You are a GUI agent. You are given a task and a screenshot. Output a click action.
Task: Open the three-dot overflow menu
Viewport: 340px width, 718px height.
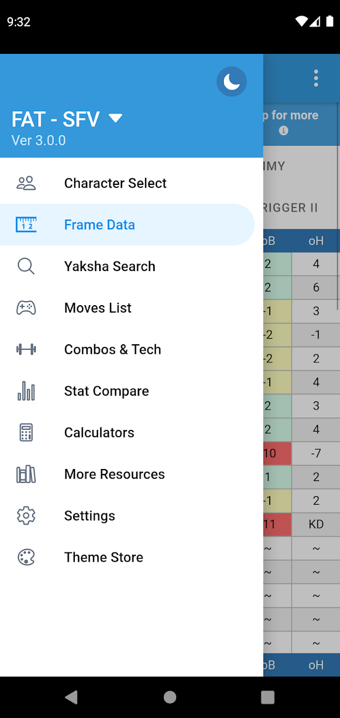[x=316, y=78]
